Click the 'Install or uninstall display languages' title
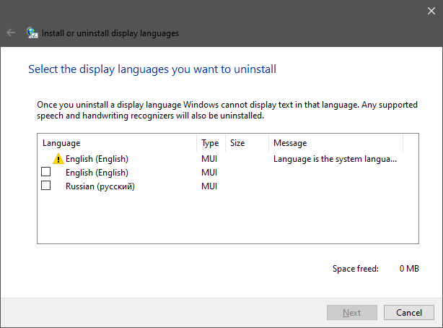The width and height of the screenshot is (443, 328). coord(110,33)
